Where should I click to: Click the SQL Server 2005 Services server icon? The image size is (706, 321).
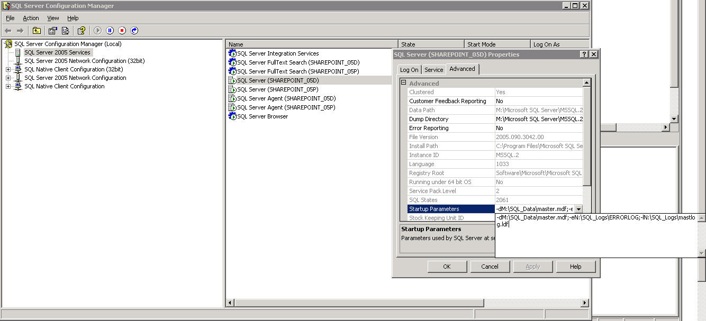click(x=18, y=52)
